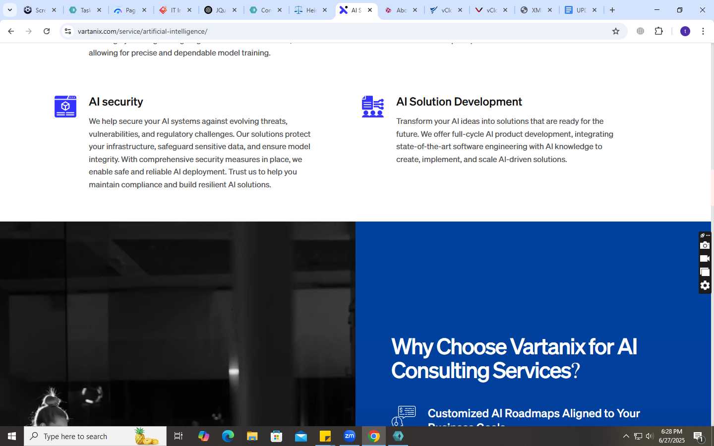Click 'Customized AI Roadmaps Aligned to Your' heading

click(534, 413)
